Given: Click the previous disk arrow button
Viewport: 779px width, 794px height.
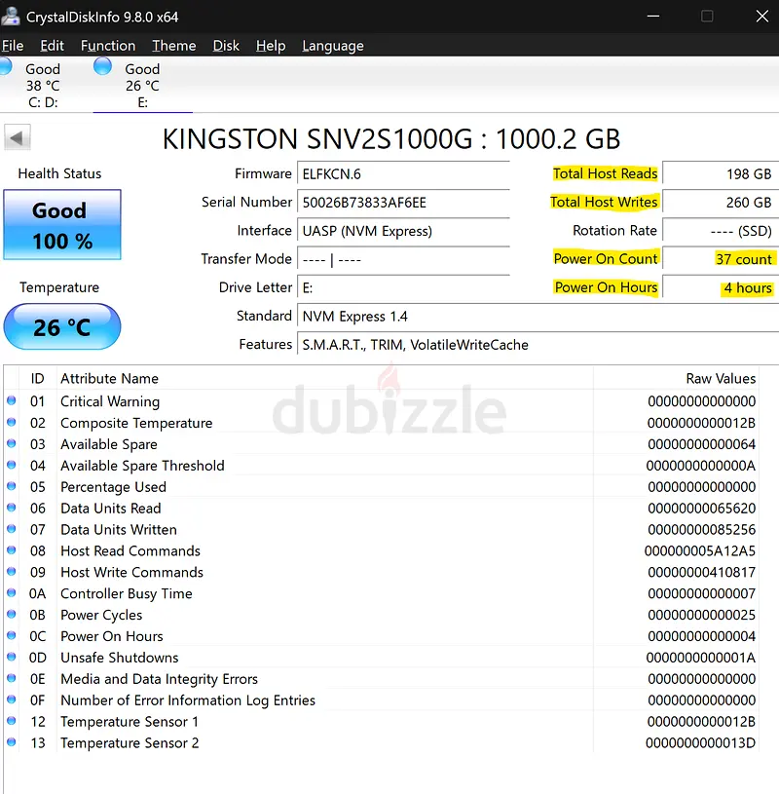Looking at the screenshot, I should pyautogui.click(x=18, y=137).
